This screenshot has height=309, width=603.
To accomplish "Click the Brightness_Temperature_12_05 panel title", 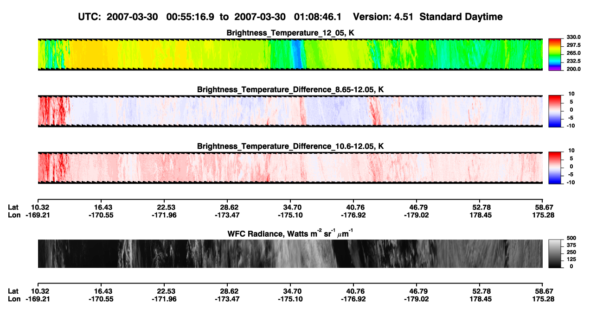I will (x=290, y=33).
